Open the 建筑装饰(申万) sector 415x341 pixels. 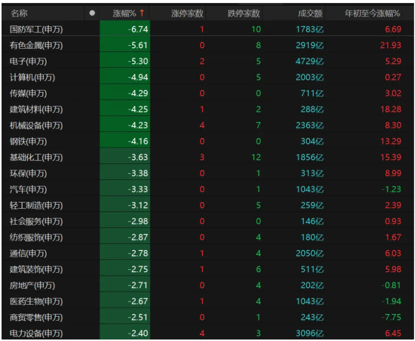pos(36,269)
